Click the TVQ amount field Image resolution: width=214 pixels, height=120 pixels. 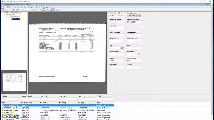coord(134,48)
